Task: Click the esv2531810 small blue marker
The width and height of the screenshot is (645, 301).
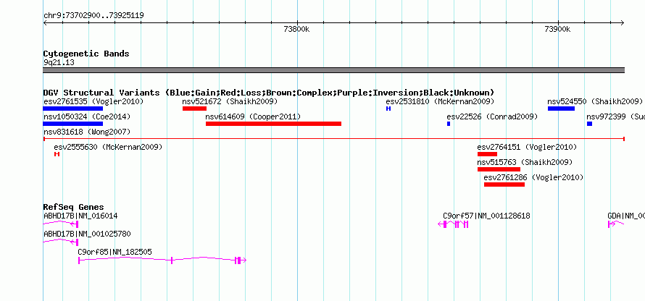Action: pos(388,109)
